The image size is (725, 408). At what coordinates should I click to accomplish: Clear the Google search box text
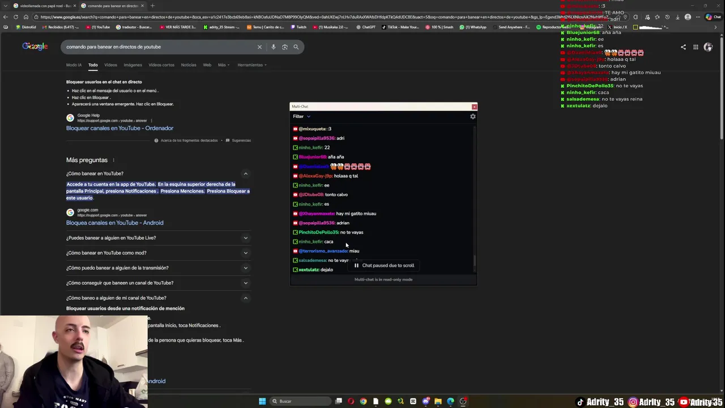259,47
